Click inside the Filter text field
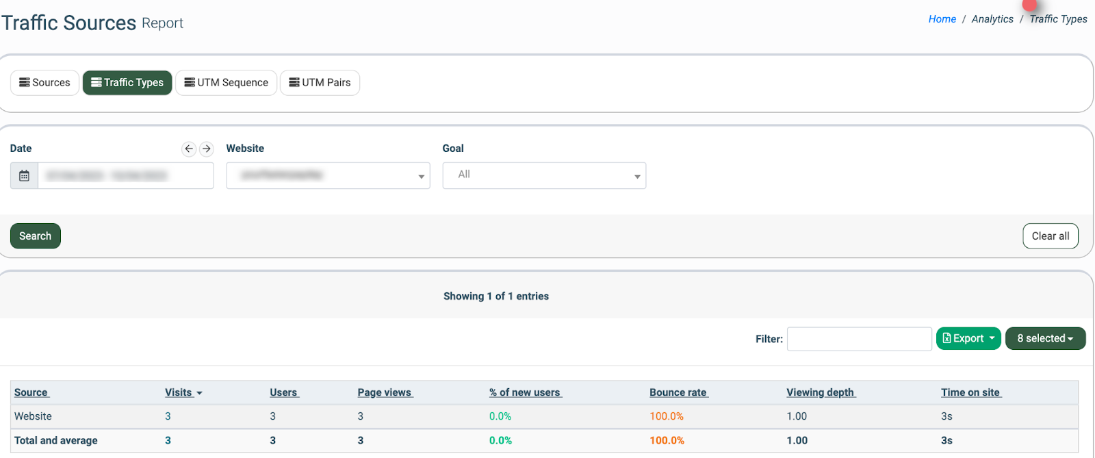Viewport: 1095px width, 458px height. pyautogui.click(x=859, y=339)
